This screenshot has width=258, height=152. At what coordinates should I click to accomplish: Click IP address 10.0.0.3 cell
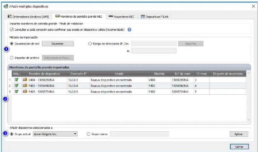78,80
